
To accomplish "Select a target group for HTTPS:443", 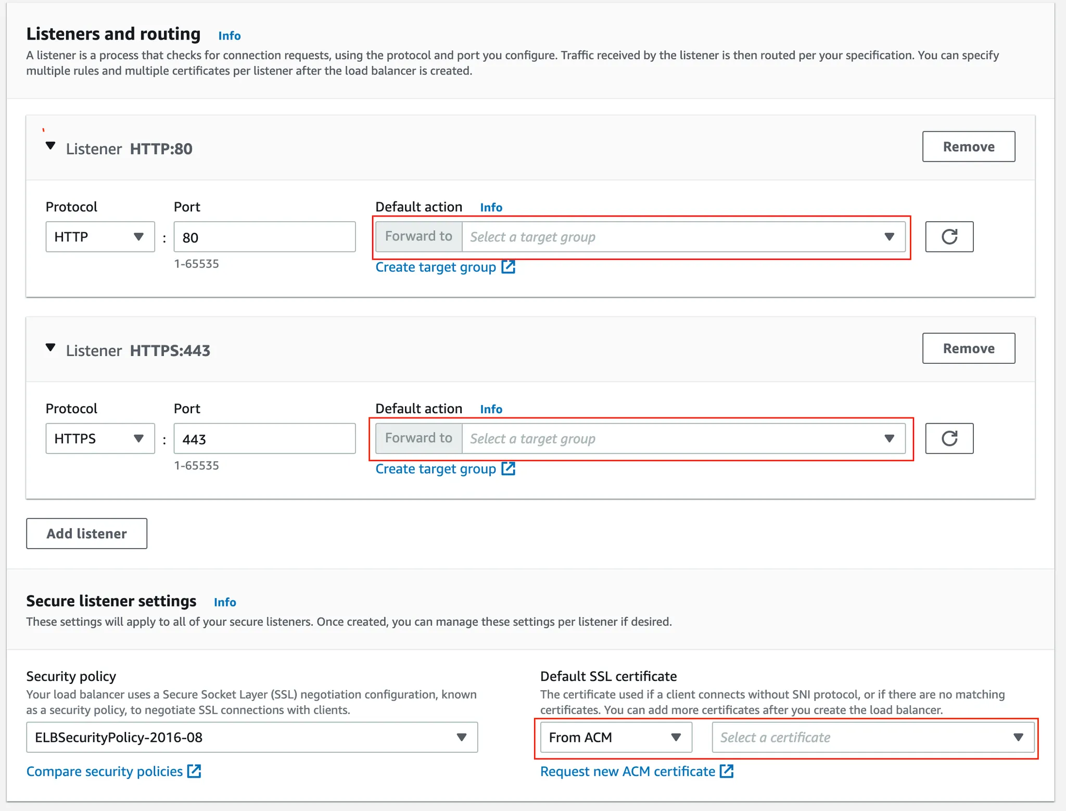I will coord(683,438).
